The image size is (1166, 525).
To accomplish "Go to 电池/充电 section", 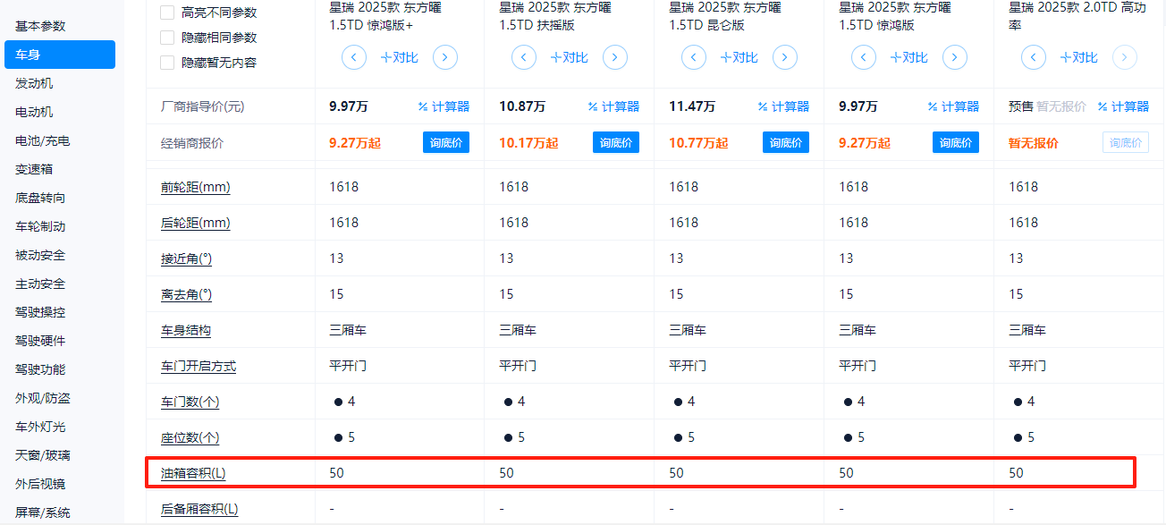I will click(x=42, y=140).
